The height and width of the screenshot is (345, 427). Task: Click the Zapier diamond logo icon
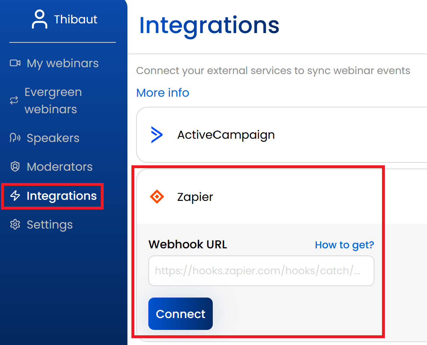157,197
